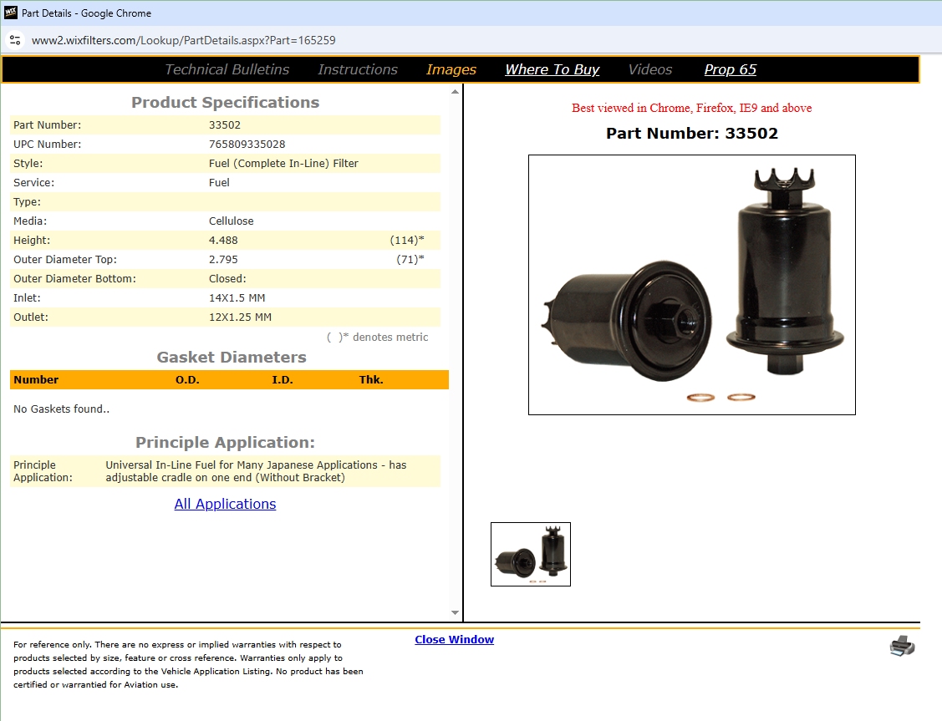Click the WIX favicon in title bar

tap(11, 13)
